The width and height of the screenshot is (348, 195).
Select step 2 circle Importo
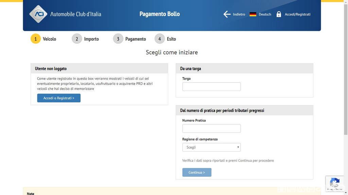[x=77, y=39]
